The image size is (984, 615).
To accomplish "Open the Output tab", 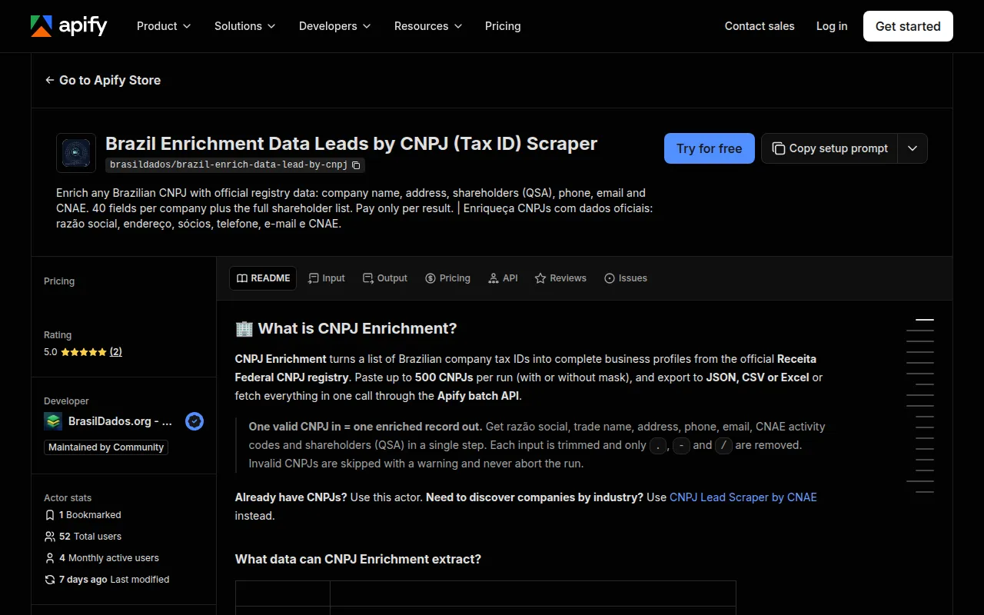I will click(x=385, y=278).
